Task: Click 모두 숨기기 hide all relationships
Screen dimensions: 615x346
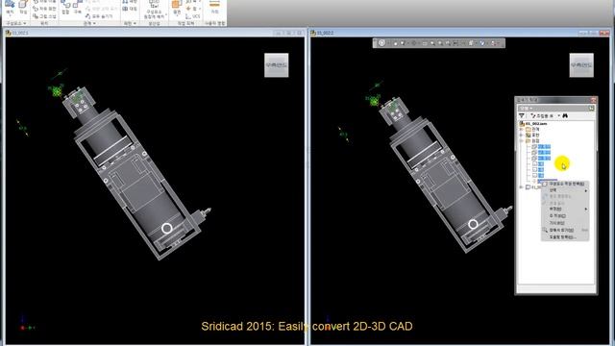Action: click(x=99, y=16)
